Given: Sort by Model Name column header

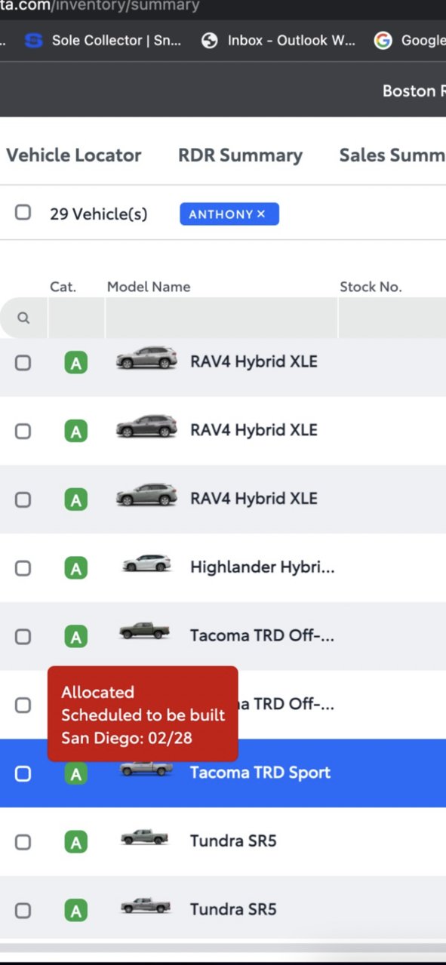Looking at the screenshot, I should 149,287.
